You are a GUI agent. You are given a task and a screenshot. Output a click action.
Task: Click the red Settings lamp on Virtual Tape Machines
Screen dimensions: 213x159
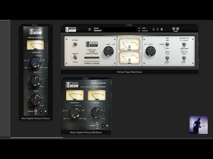75,44
